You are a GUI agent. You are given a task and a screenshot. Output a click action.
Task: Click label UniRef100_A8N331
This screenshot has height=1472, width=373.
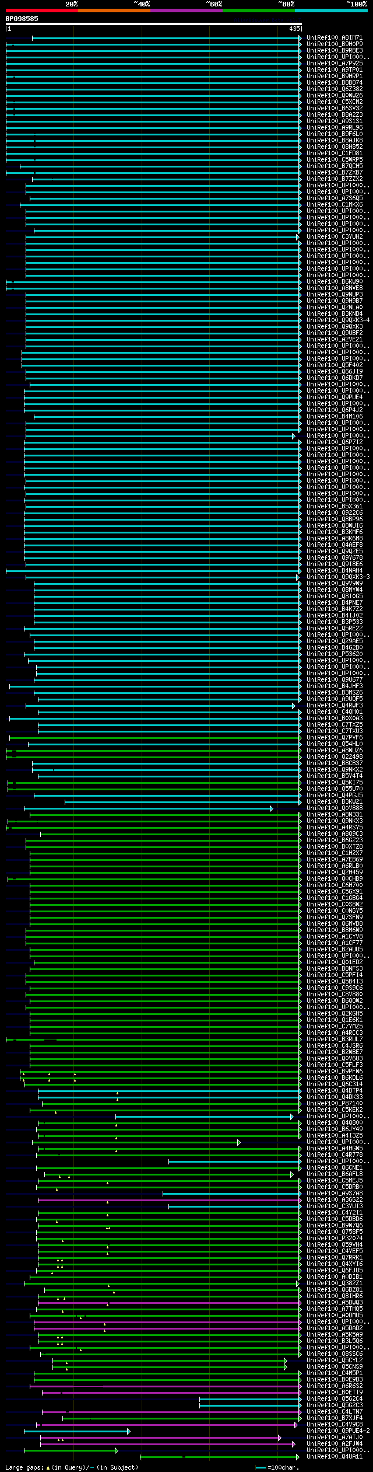[x=335, y=814]
